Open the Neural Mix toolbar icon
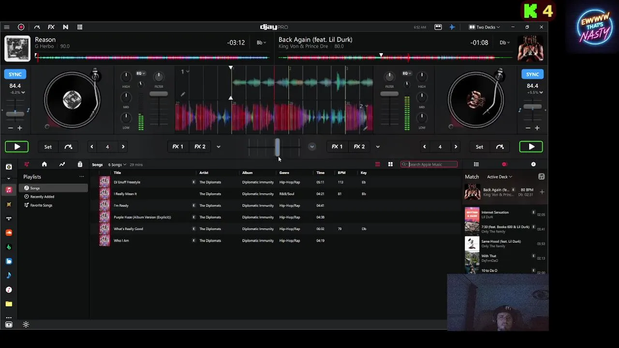 [65, 27]
